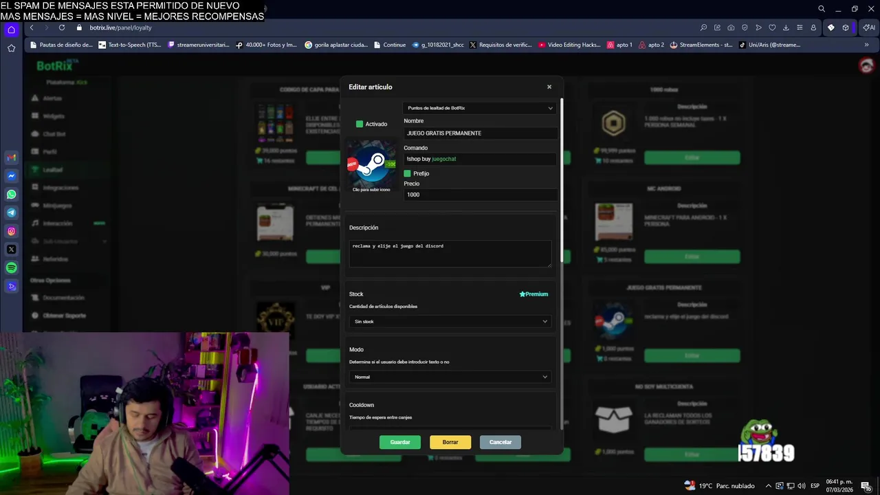Click the botrix.live address bar URL
Screen dimensions: 880x495
120,27
